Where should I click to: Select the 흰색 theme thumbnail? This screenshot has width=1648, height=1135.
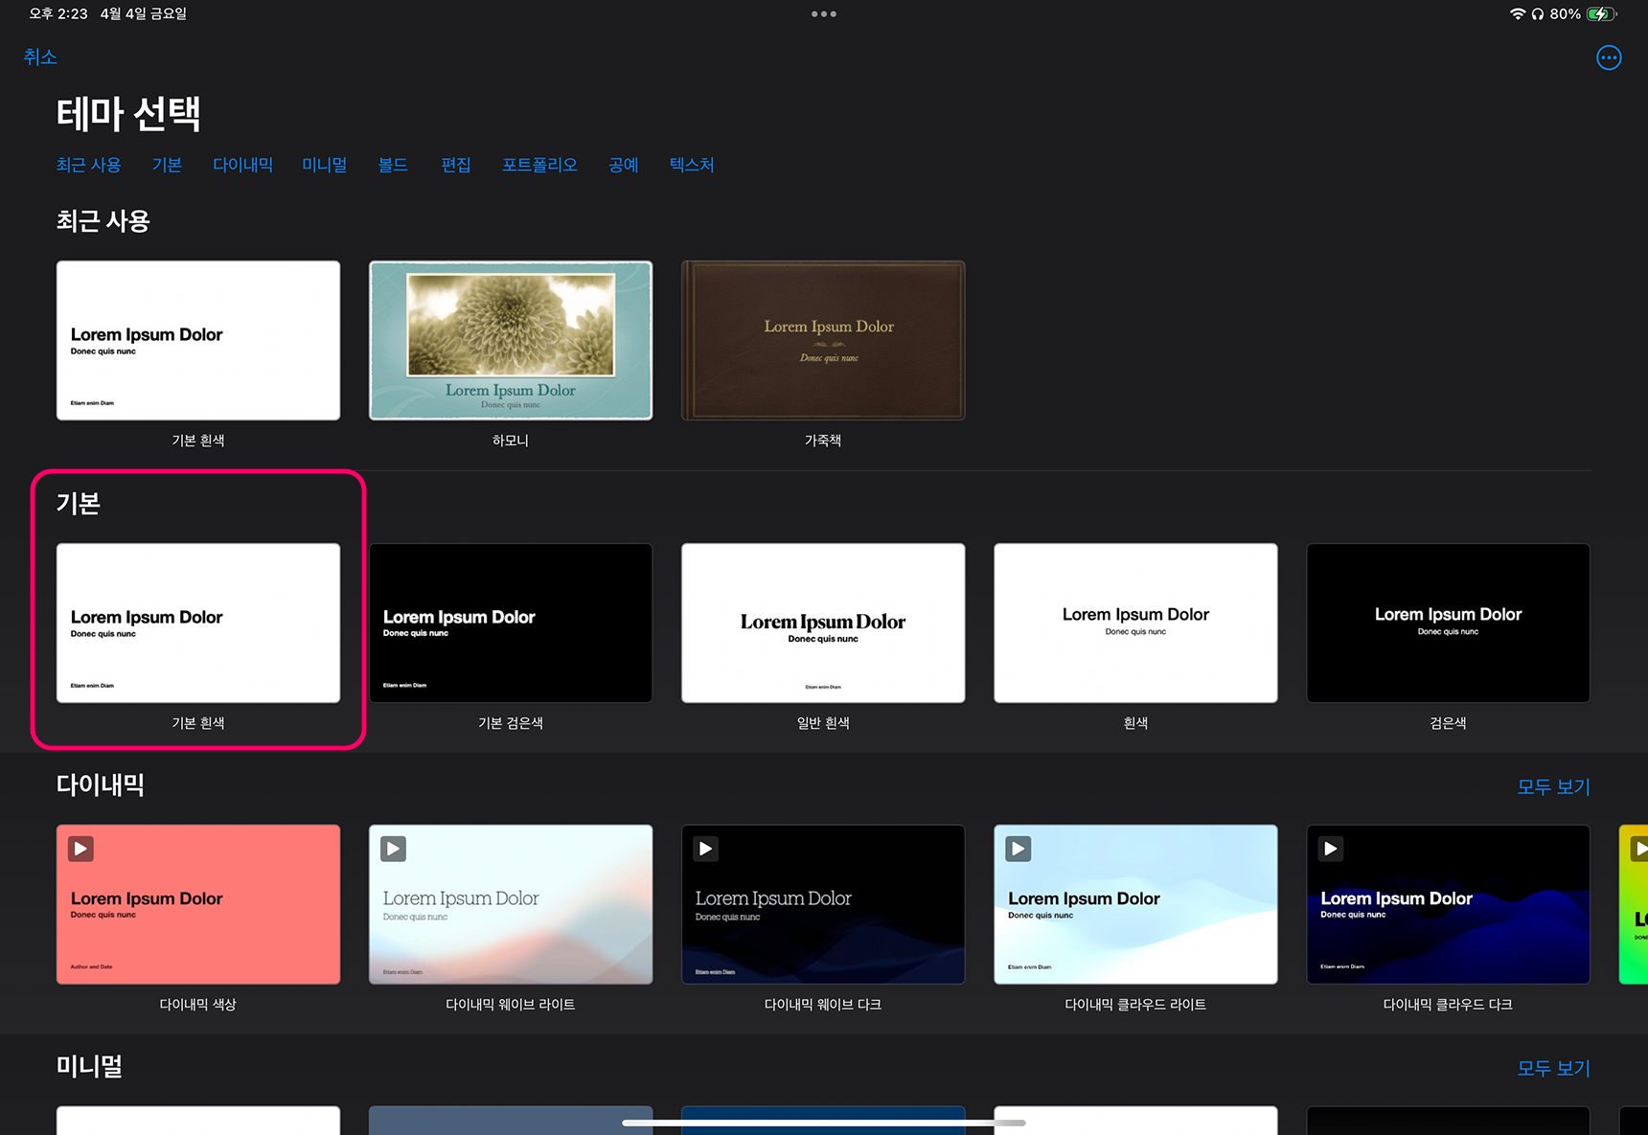tap(1135, 624)
